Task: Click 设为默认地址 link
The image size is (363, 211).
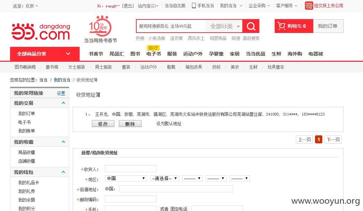Action: coord(169,124)
